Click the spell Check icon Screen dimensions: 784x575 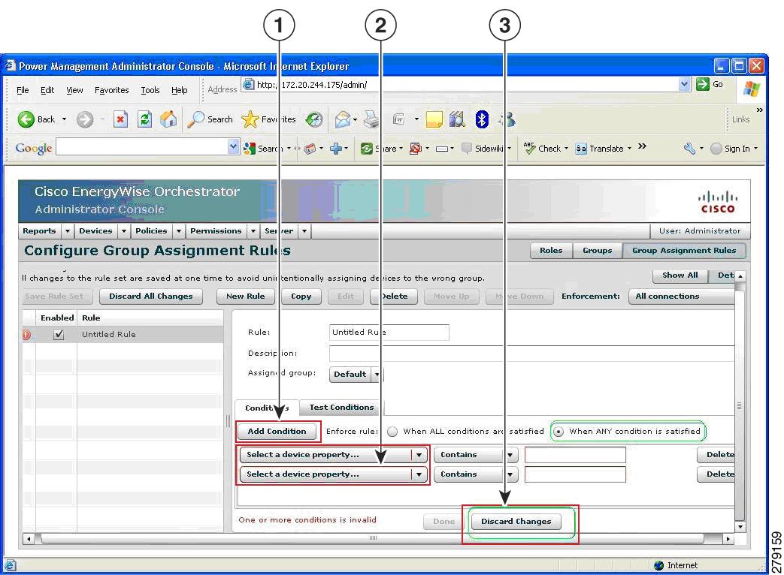(x=529, y=148)
